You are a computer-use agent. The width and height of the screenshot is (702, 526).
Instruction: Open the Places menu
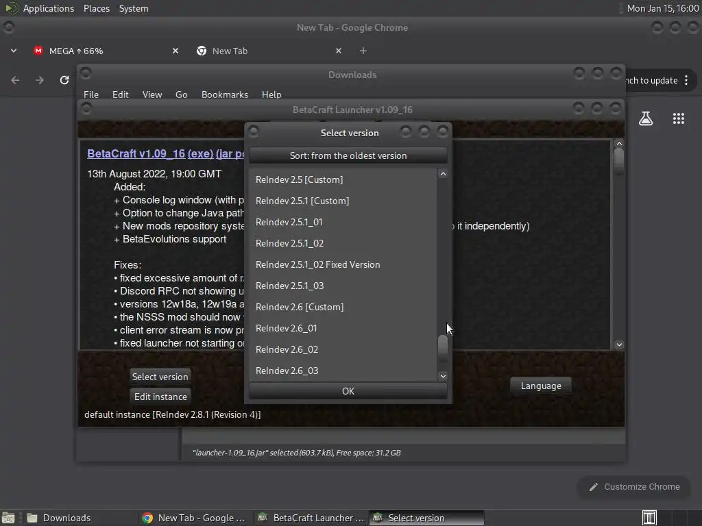96,8
